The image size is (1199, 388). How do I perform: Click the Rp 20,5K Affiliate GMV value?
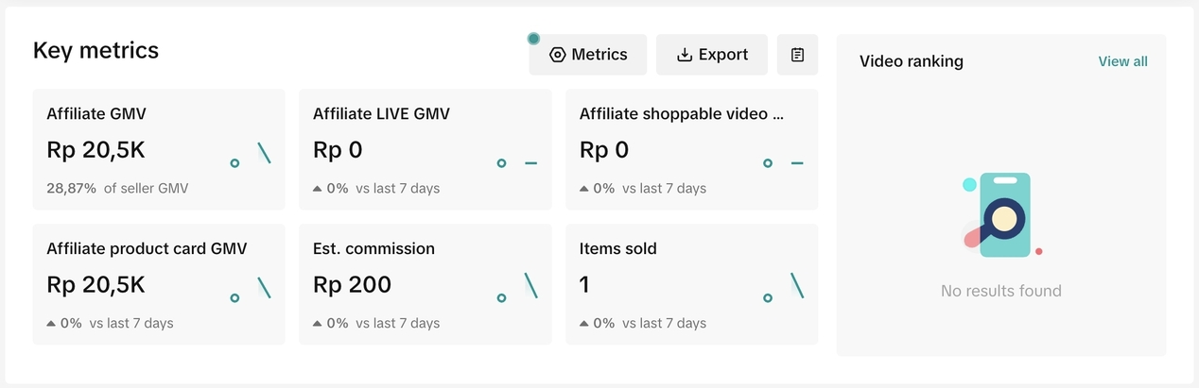coord(96,150)
